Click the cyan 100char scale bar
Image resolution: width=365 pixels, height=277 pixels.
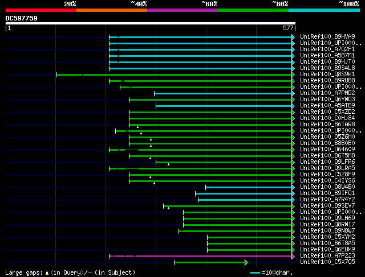point(255,272)
